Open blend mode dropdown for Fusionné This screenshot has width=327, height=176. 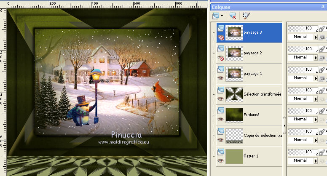coord(316,120)
